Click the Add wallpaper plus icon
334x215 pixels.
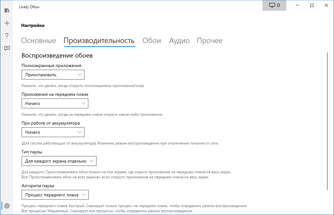(x=7, y=23)
